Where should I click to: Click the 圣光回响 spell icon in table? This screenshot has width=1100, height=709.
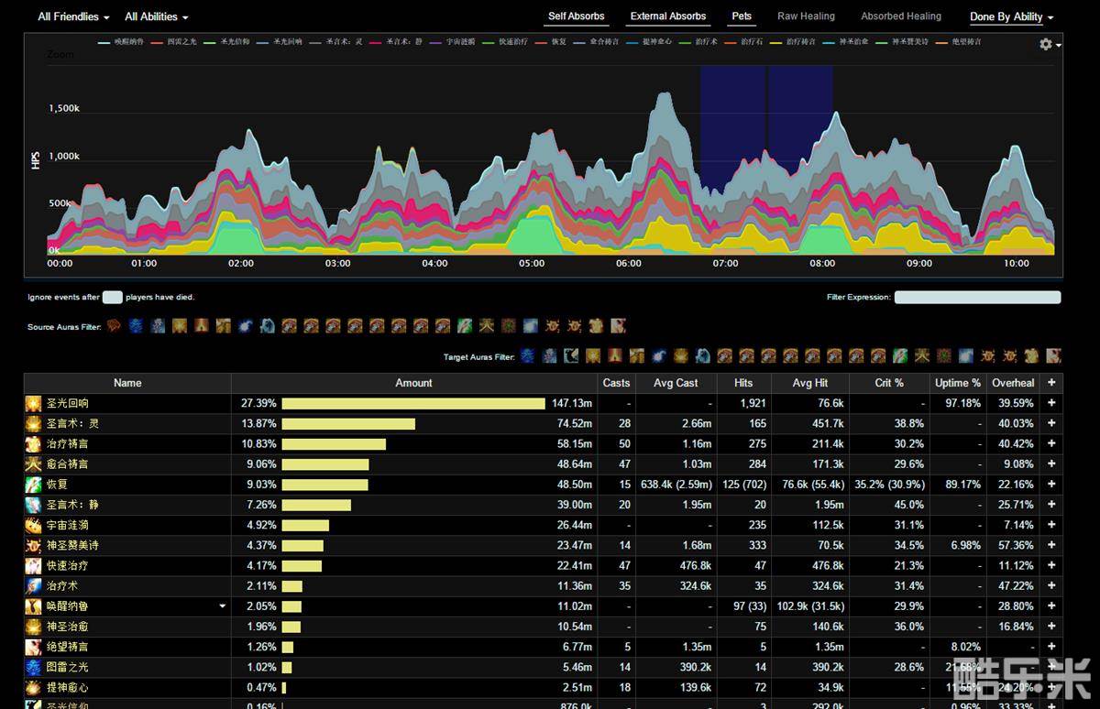tap(33, 403)
